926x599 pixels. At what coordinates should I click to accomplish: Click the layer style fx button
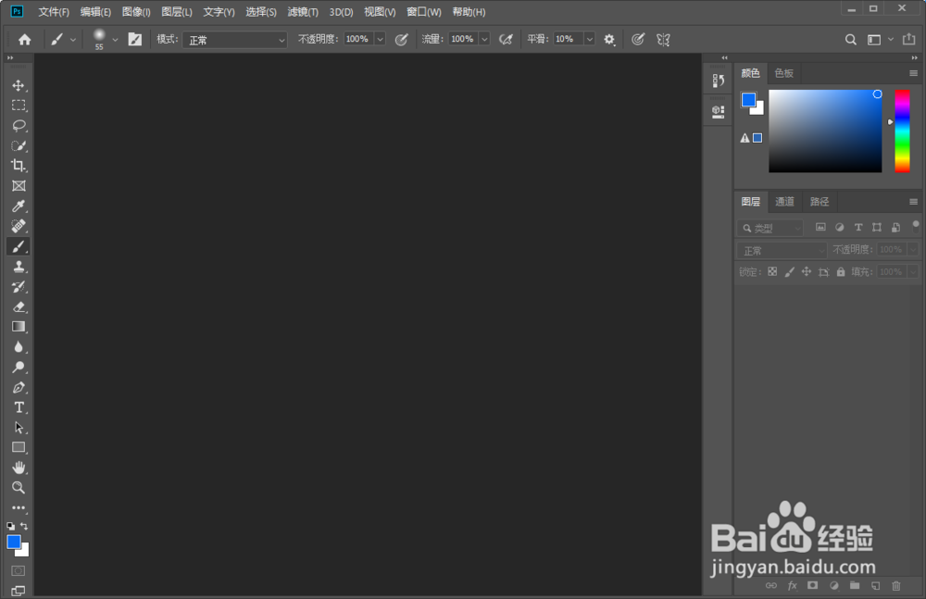point(793,585)
